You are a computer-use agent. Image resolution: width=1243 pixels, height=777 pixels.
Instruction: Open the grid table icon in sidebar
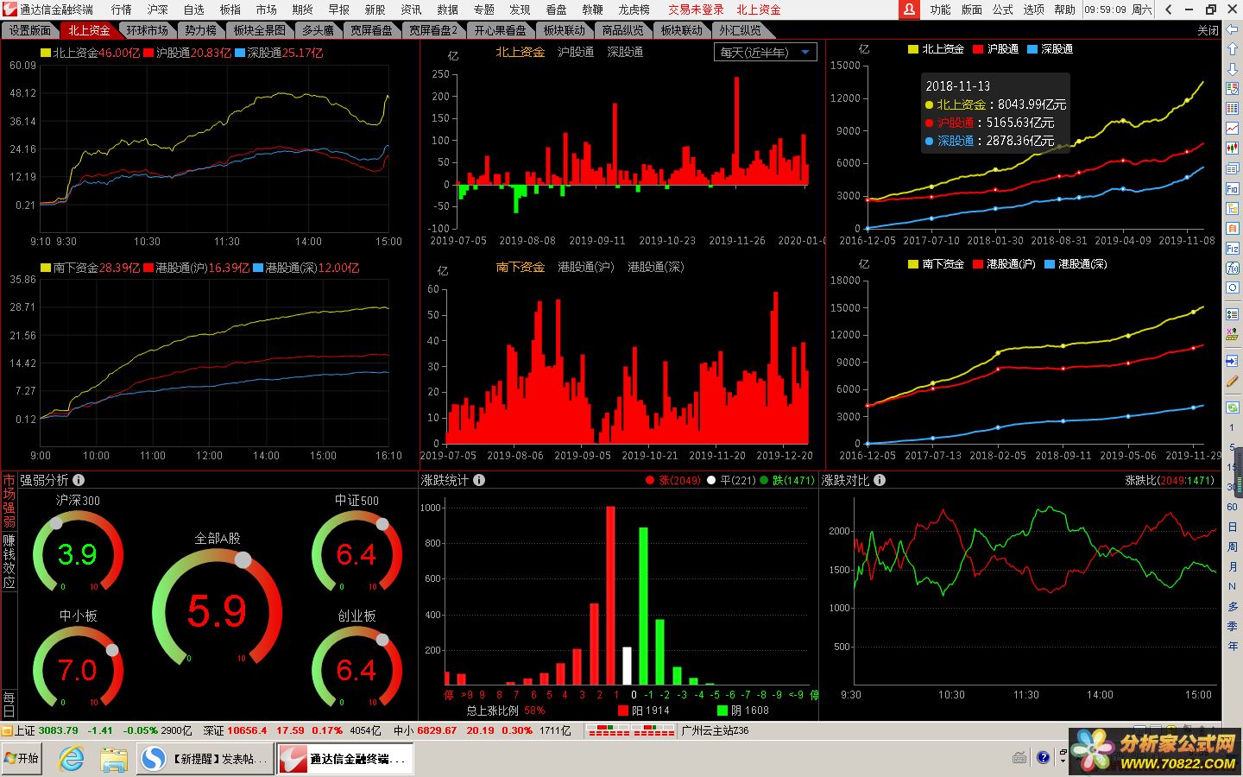[1233, 109]
